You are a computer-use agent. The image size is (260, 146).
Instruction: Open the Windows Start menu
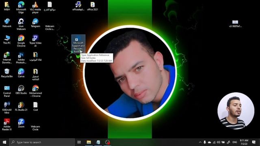click(x=4, y=142)
